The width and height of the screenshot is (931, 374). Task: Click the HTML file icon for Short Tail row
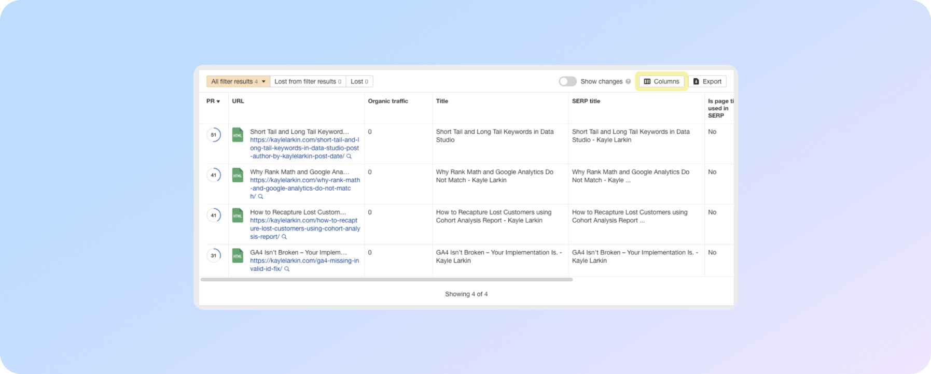point(238,135)
